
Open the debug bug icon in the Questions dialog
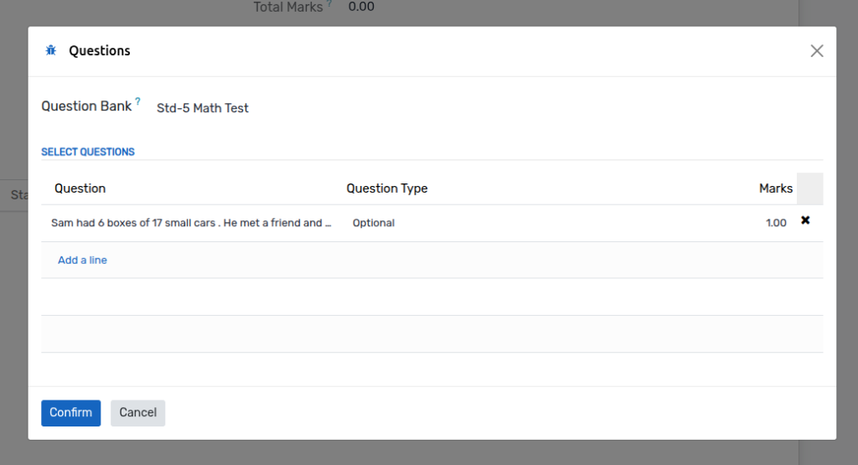(51, 50)
